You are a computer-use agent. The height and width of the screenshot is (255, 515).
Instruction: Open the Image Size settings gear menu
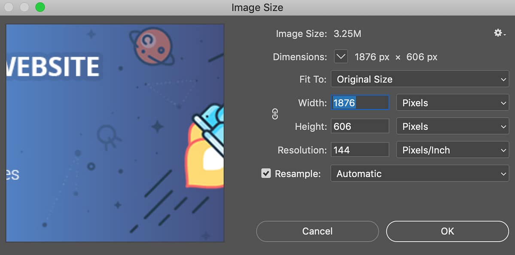498,33
